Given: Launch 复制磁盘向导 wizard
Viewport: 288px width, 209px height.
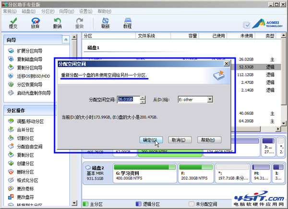Looking at the screenshot, I should pos(25,59).
